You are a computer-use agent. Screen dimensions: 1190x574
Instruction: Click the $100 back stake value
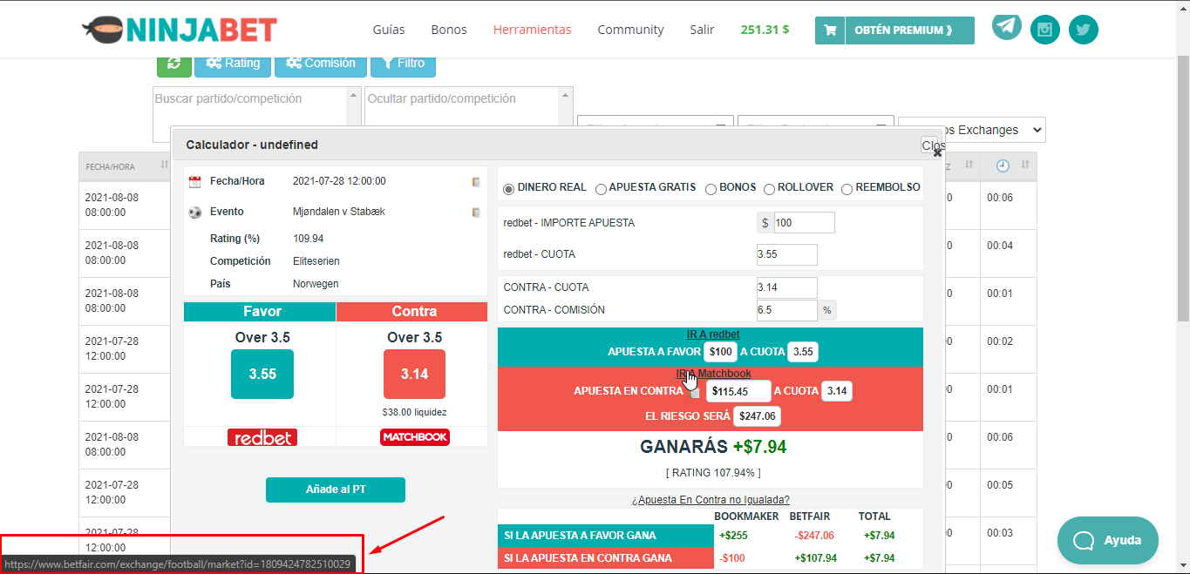click(721, 352)
